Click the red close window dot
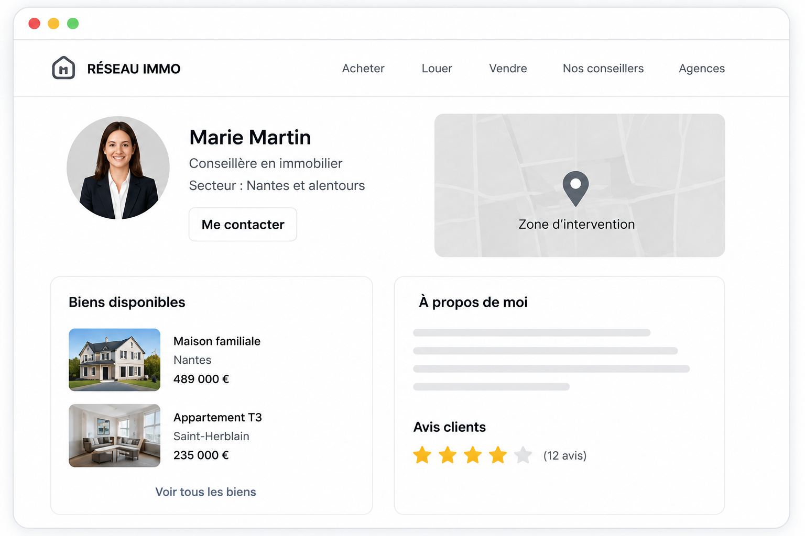The height and width of the screenshot is (536, 805). (34, 24)
